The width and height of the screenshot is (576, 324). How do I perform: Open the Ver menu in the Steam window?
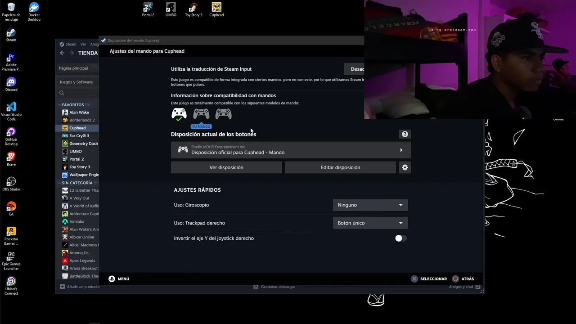coord(83,44)
